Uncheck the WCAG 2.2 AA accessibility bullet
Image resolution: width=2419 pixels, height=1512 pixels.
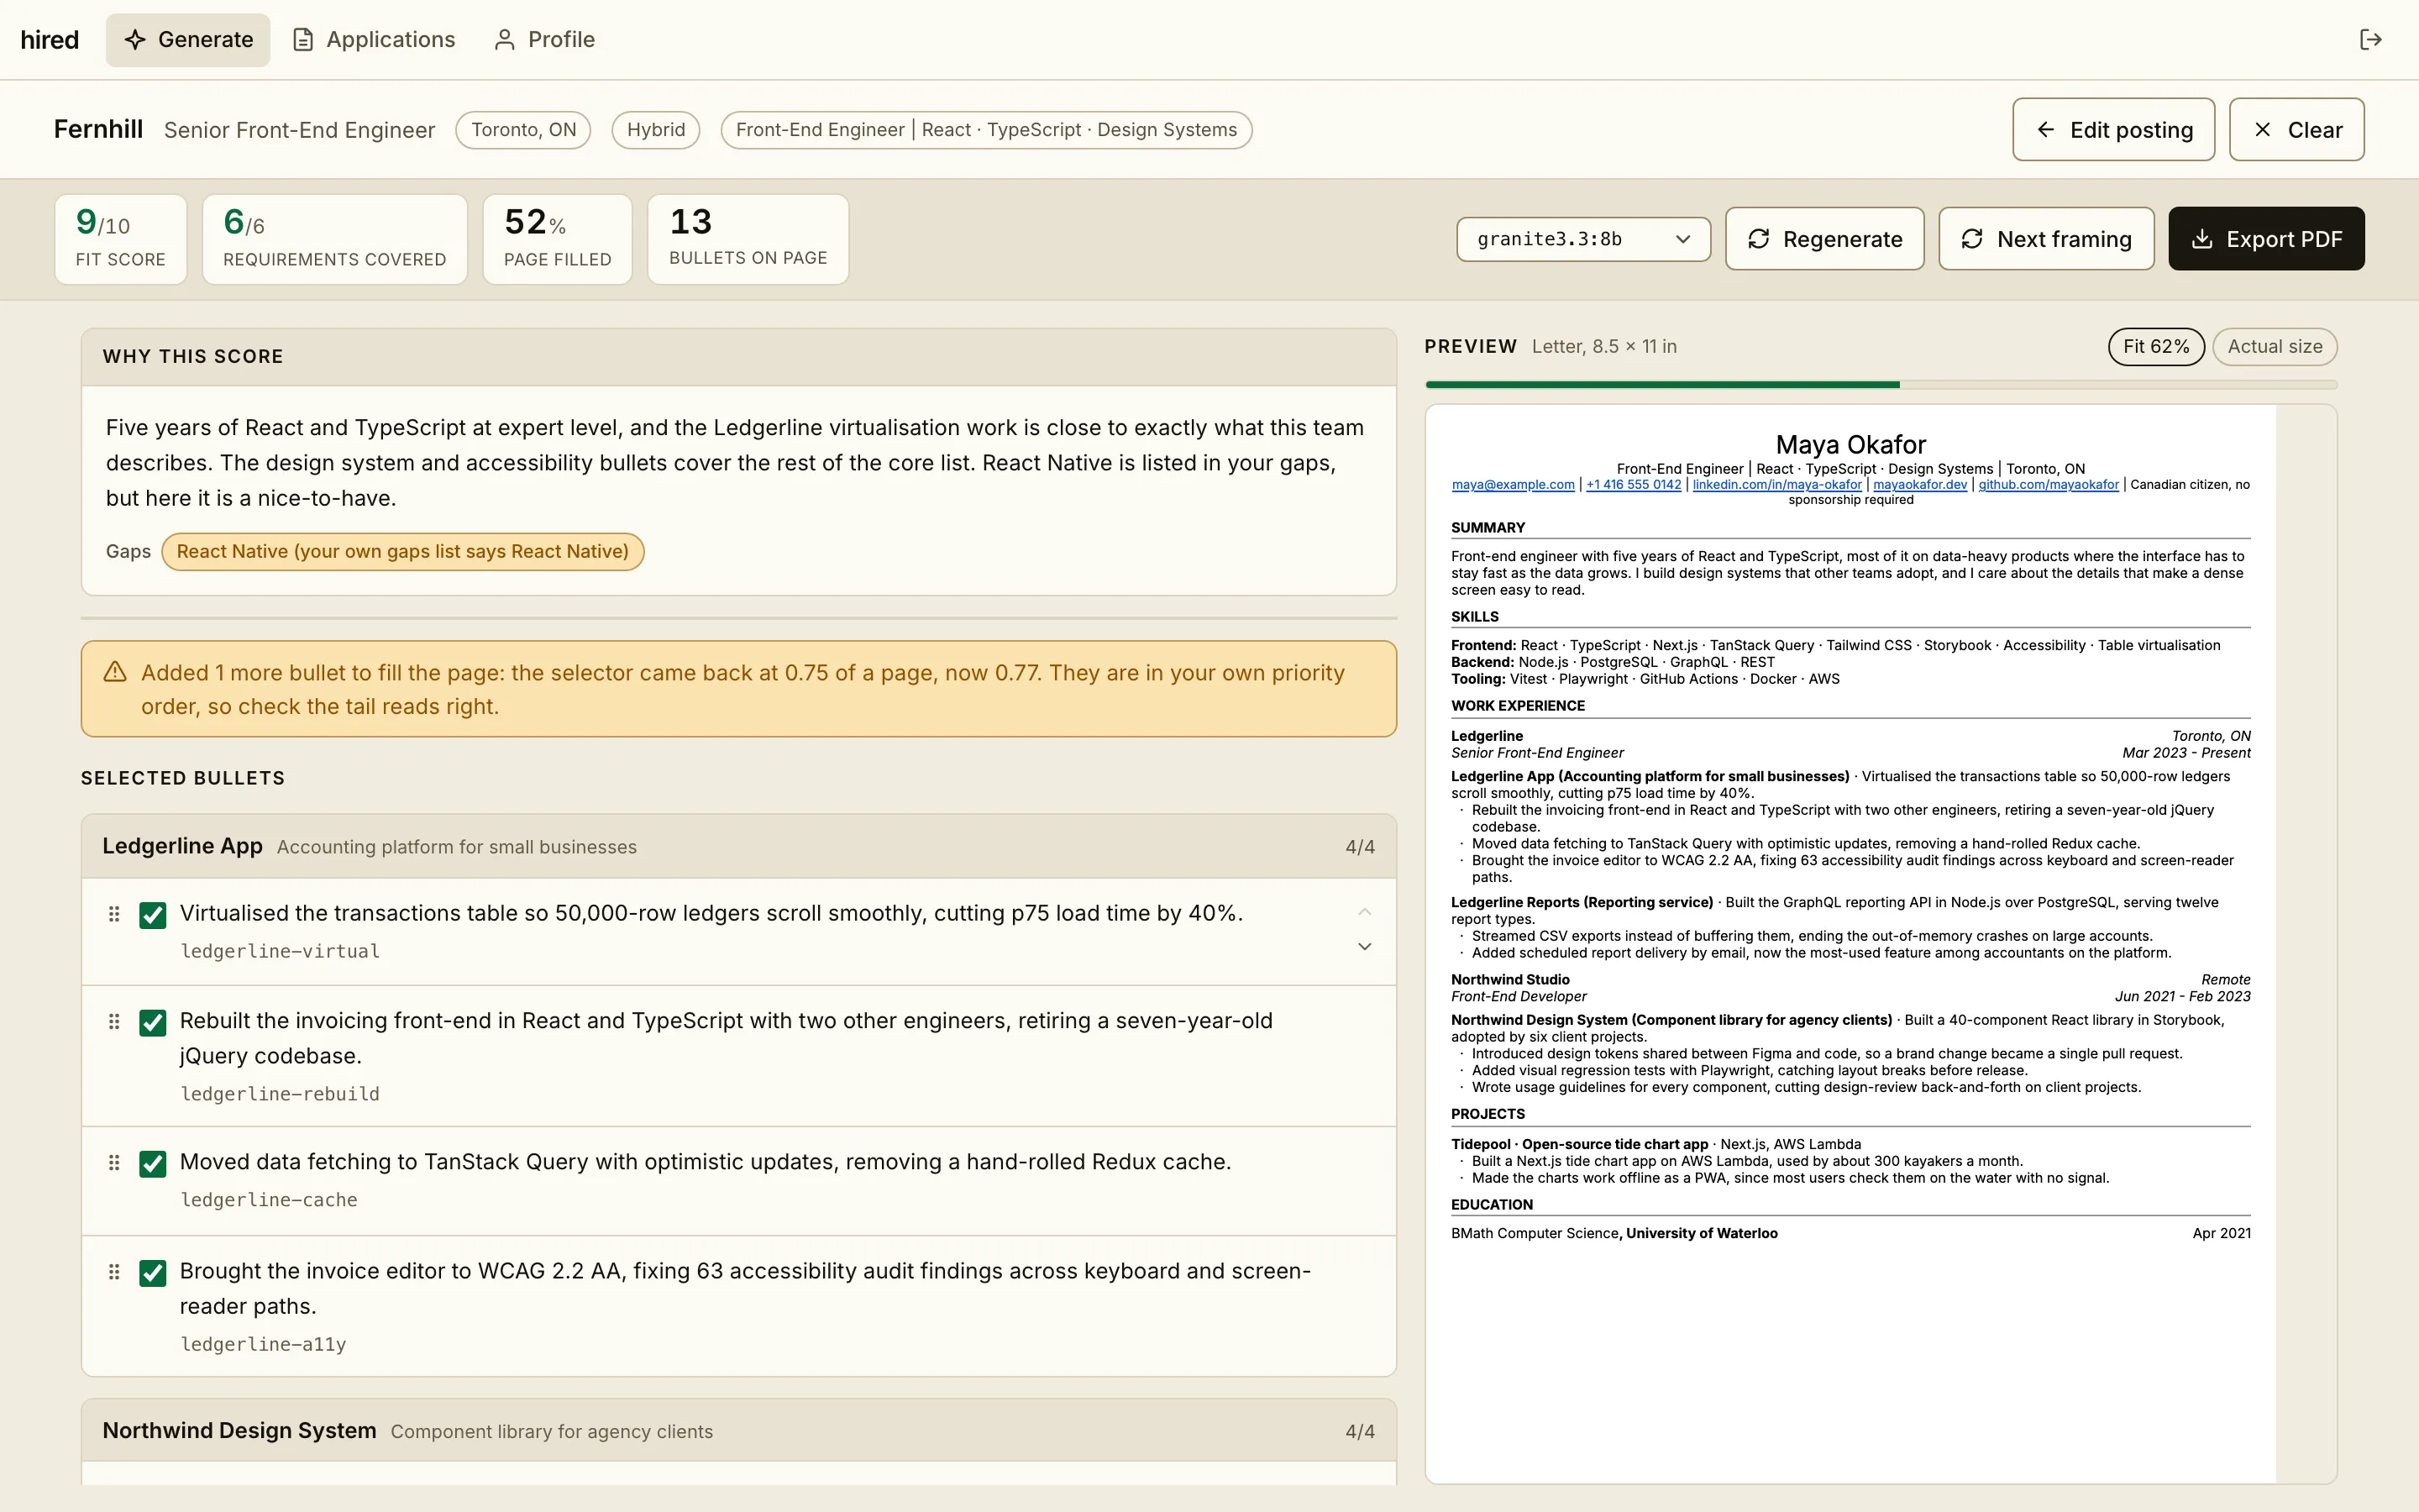153,1273
